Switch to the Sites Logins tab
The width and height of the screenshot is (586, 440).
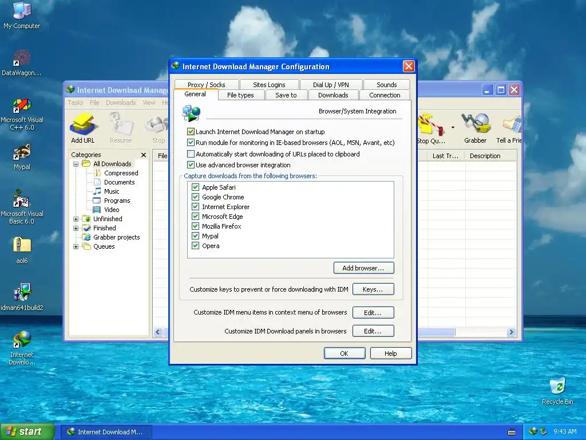pos(269,85)
